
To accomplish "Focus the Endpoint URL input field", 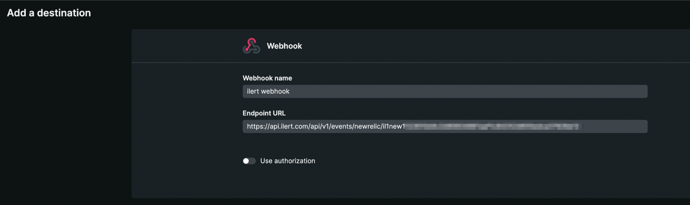I will click(445, 127).
